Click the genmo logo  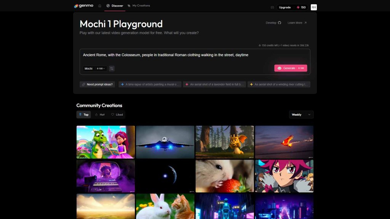[83, 6]
